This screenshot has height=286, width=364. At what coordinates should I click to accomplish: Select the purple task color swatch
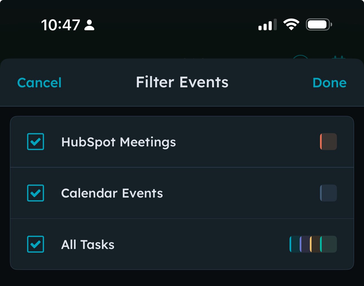pyautogui.click(x=304, y=244)
